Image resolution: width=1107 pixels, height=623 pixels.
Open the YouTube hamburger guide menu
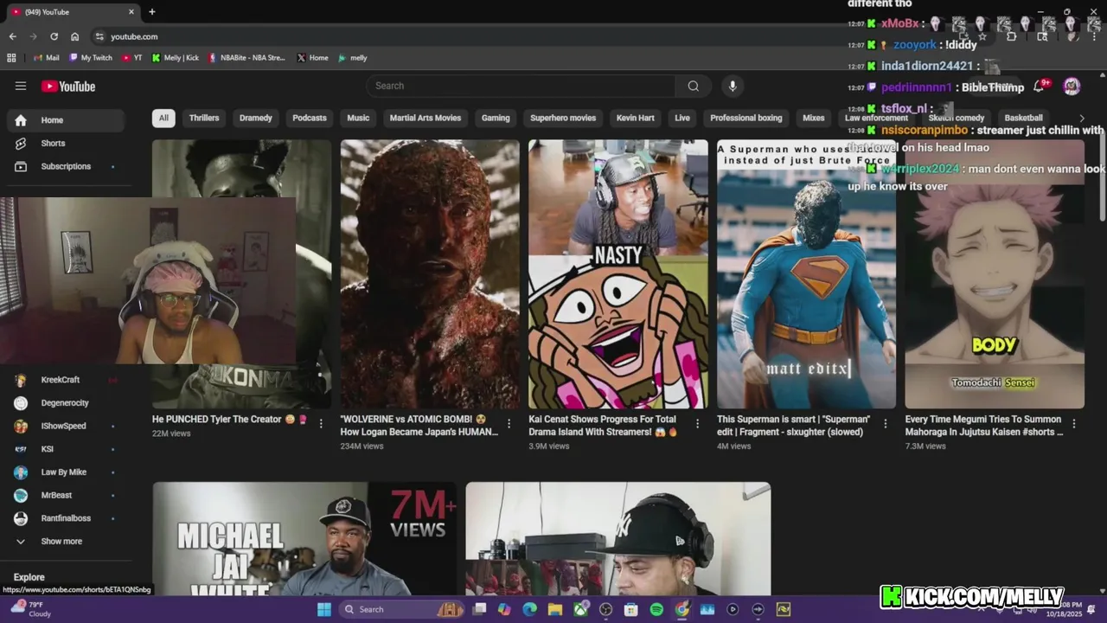click(21, 86)
